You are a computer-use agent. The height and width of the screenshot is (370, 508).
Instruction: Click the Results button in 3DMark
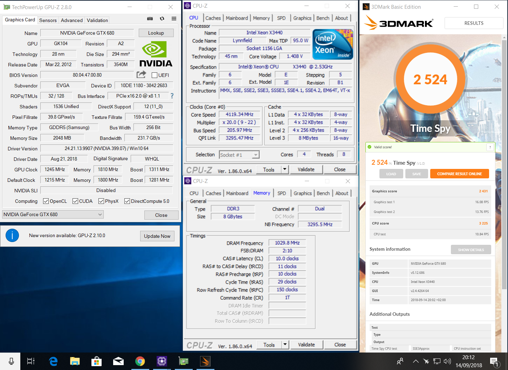coord(474,23)
